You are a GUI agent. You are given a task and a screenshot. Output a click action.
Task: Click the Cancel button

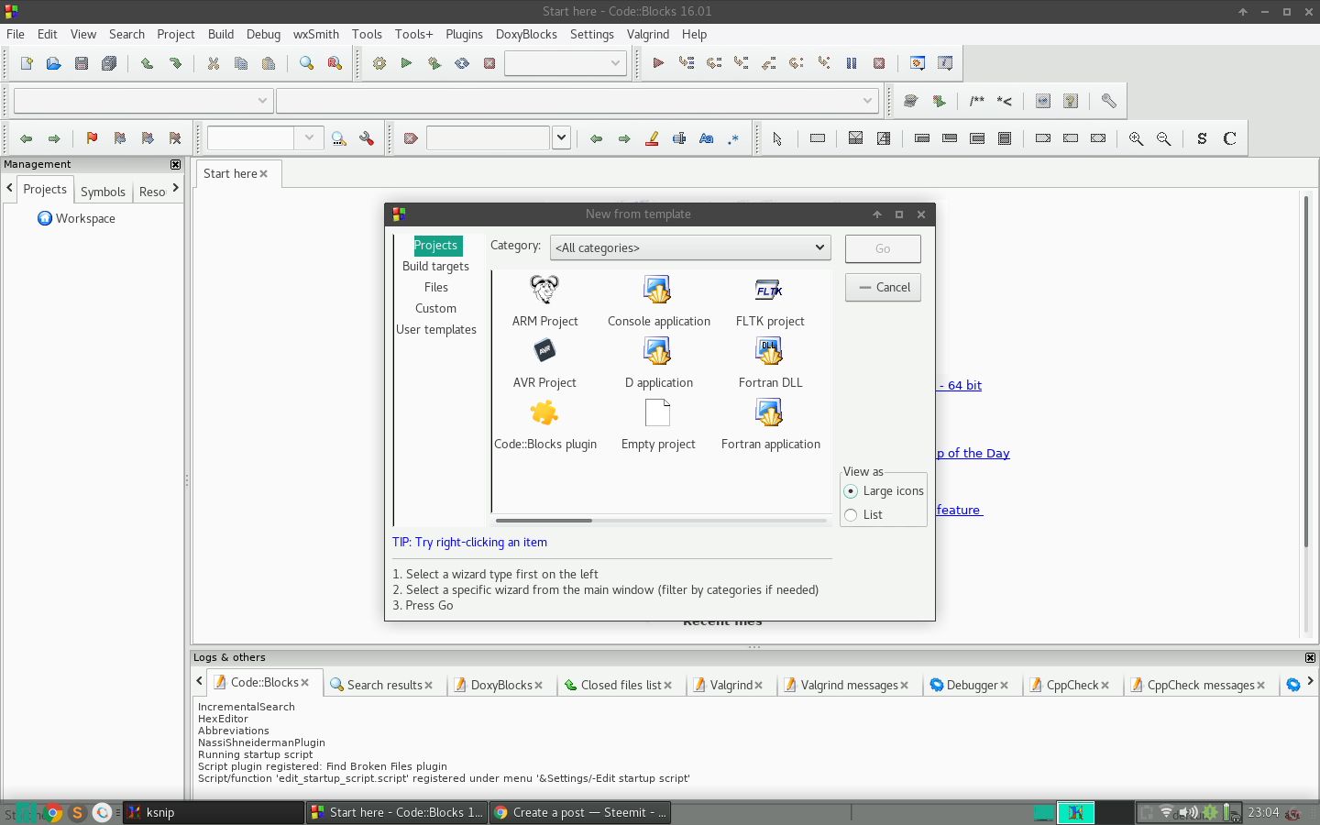(x=883, y=288)
